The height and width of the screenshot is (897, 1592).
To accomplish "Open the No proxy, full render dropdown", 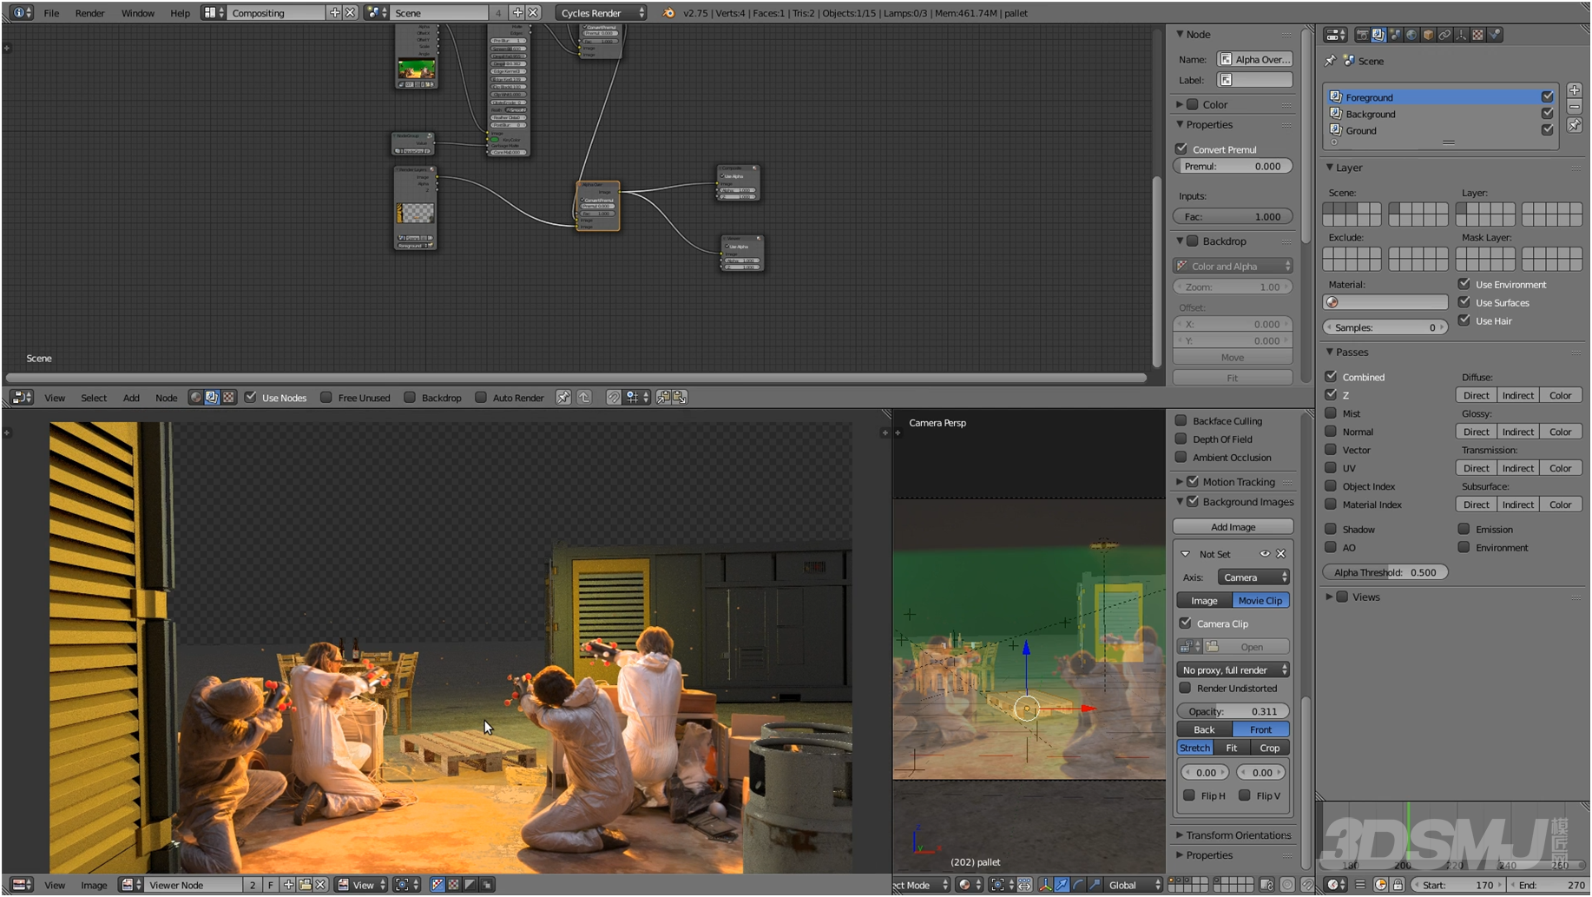I will [1233, 669].
